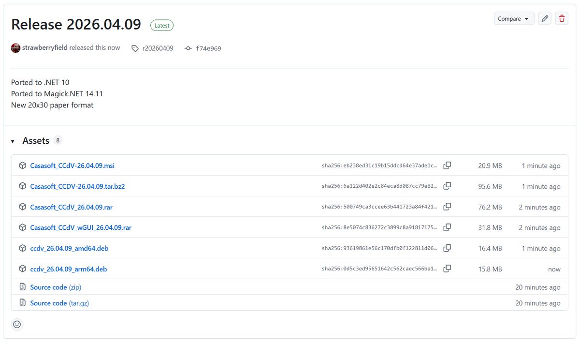Click the pencil edit release icon
This screenshot has width=580, height=344.
click(545, 19)
